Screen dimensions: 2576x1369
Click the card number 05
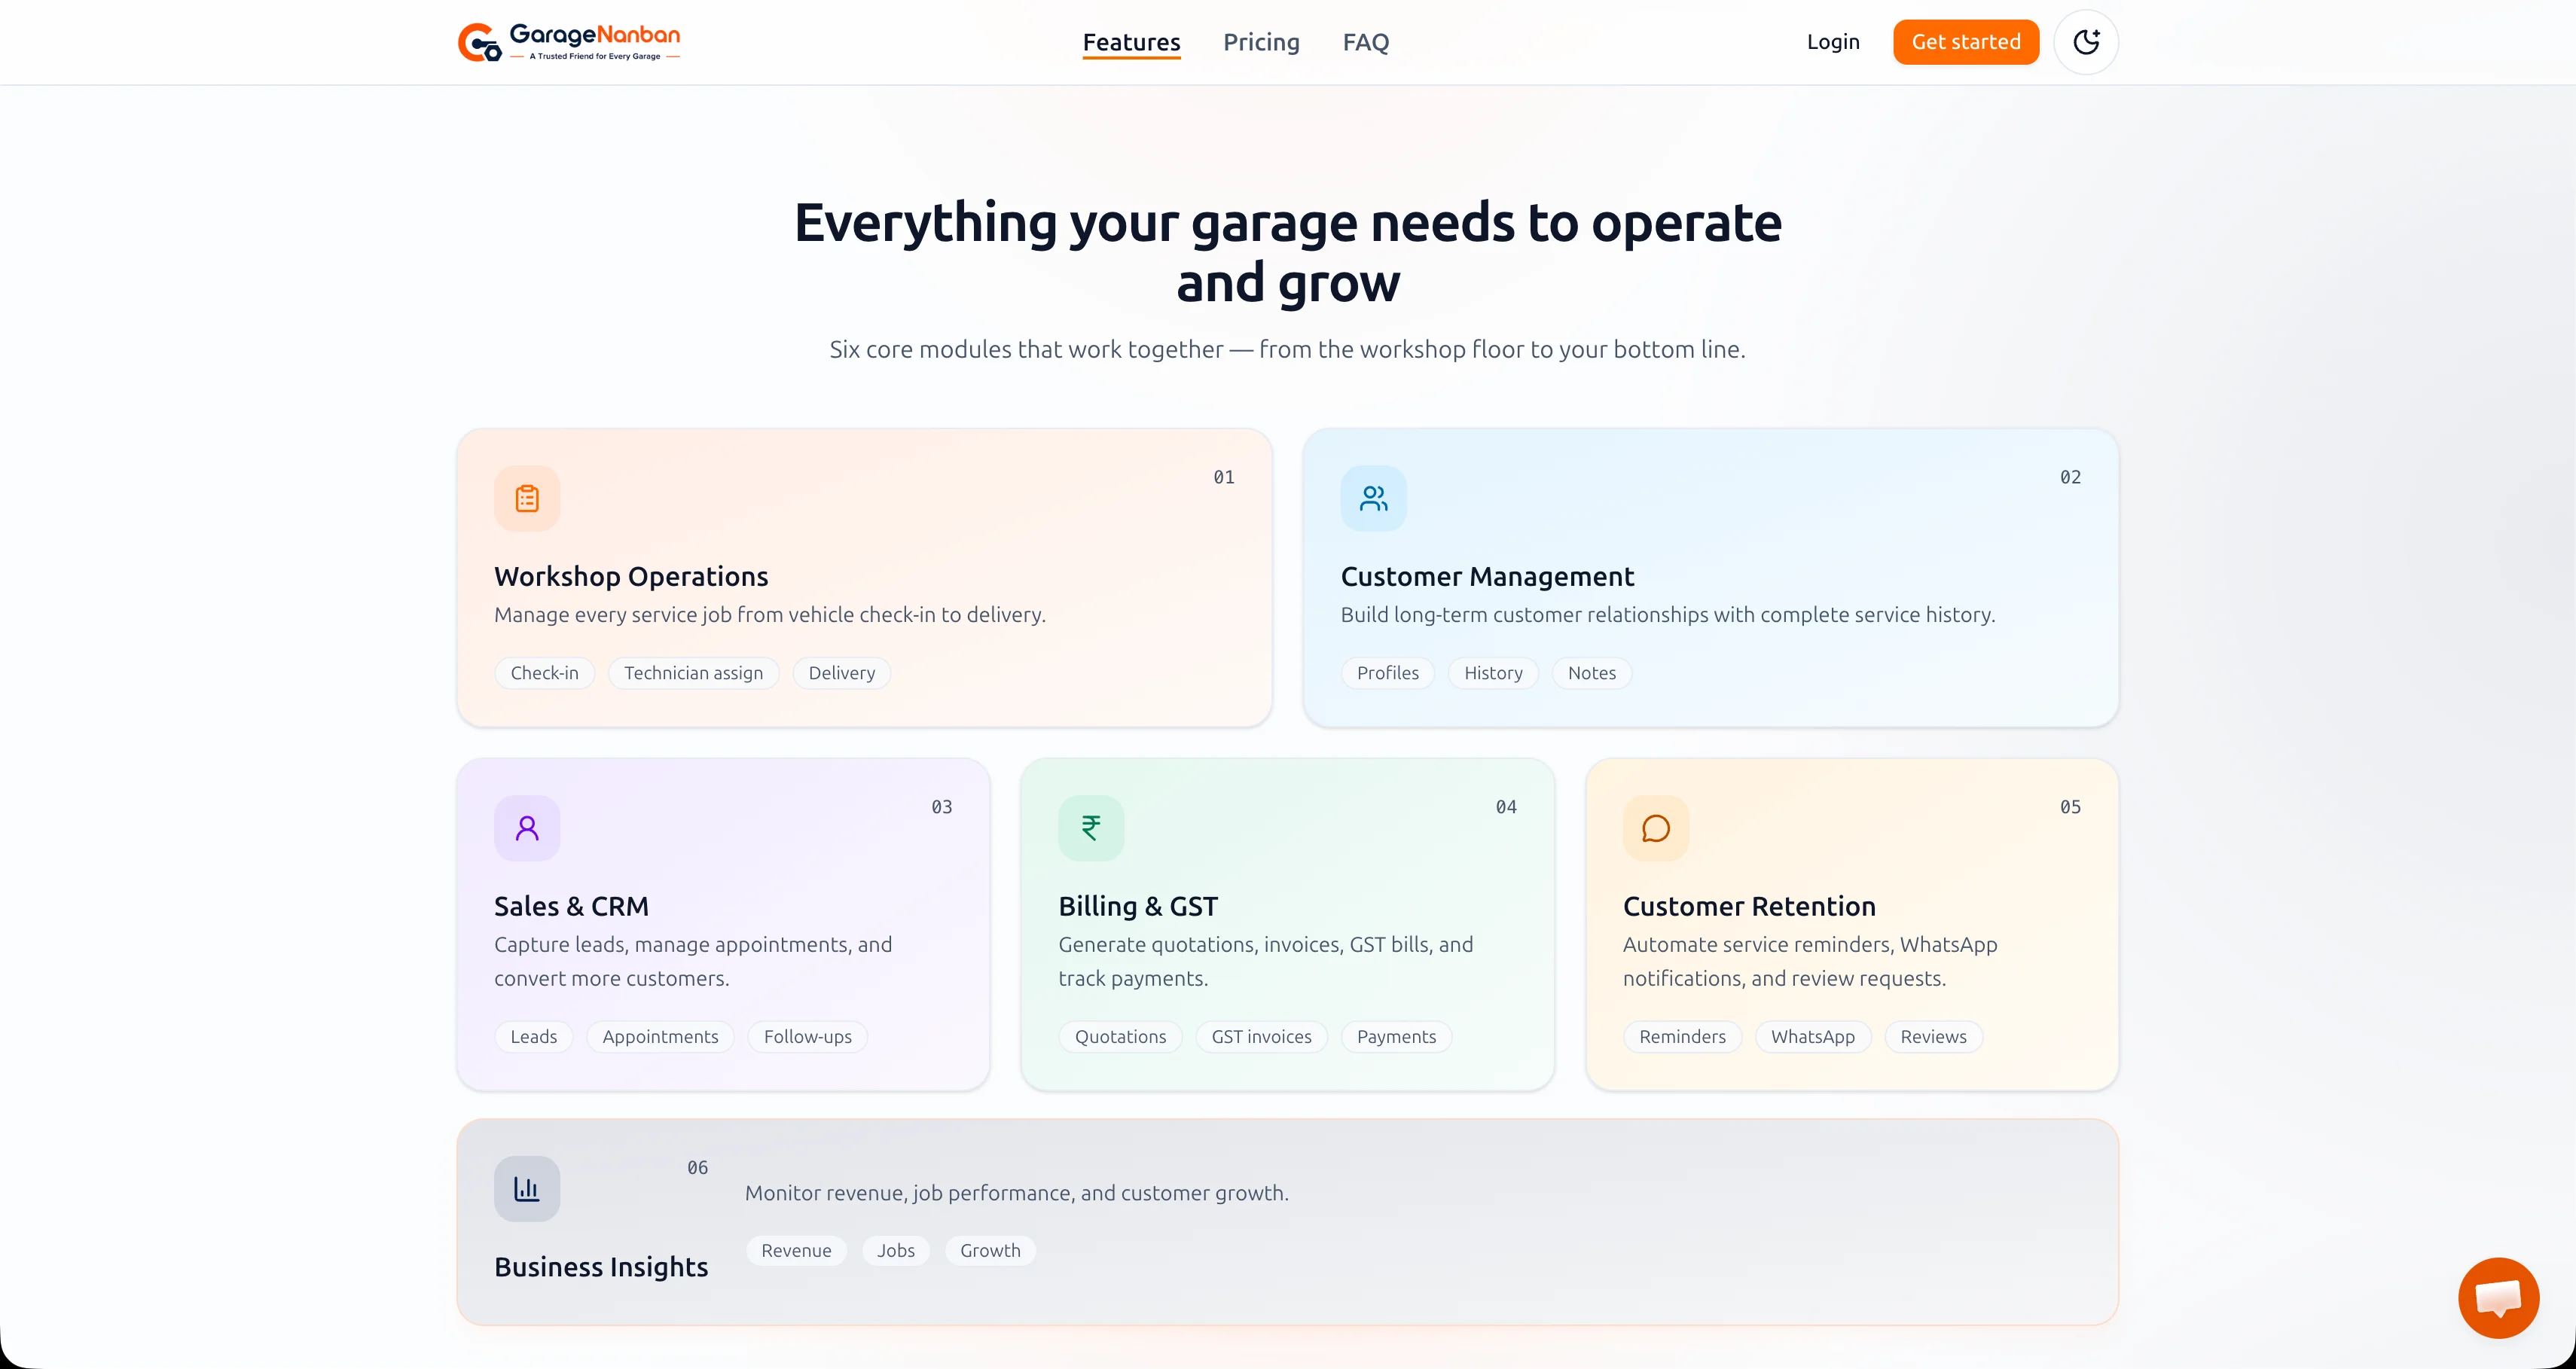pyautogui.click(x=2070, y=807)
